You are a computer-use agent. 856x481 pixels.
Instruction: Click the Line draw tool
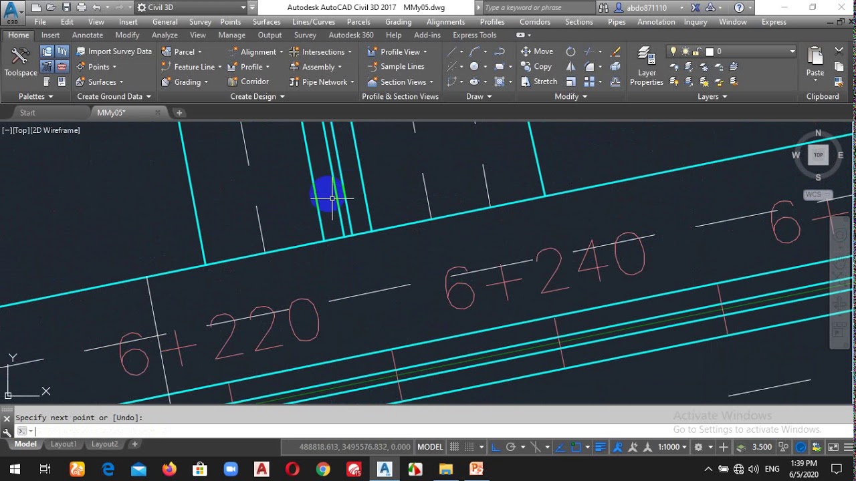[x=453, y=51]
